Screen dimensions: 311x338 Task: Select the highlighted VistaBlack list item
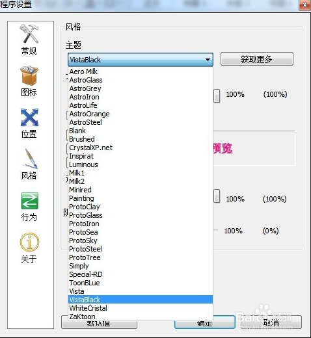click(x=141, y=300)
